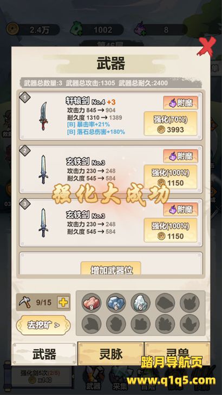Select the white crystal ore icon

(140, 302)
